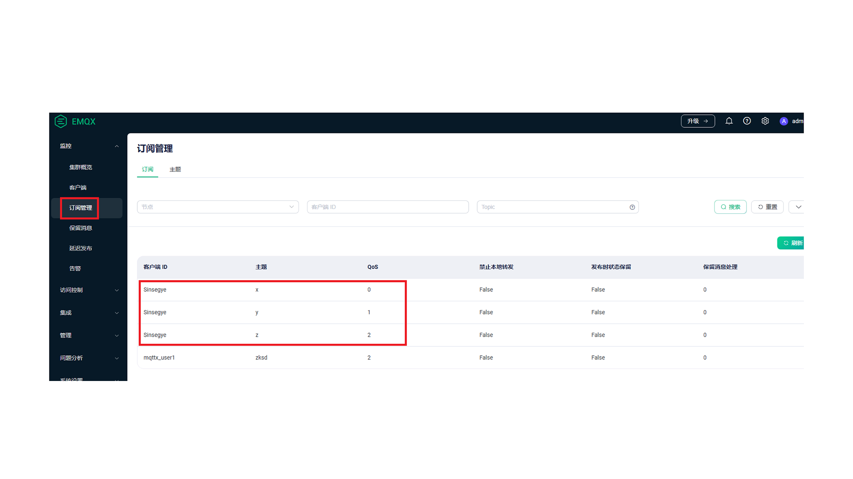Open 延迟发布 in sidebar
The image size is (853, 479).
coord(80,248)
